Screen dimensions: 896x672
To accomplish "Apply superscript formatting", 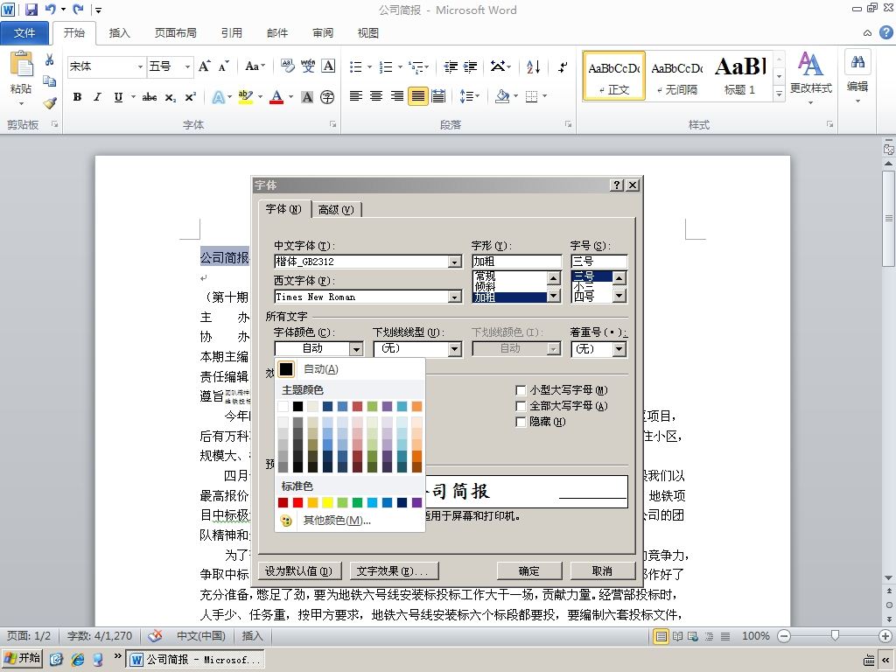I will [191, 97].
